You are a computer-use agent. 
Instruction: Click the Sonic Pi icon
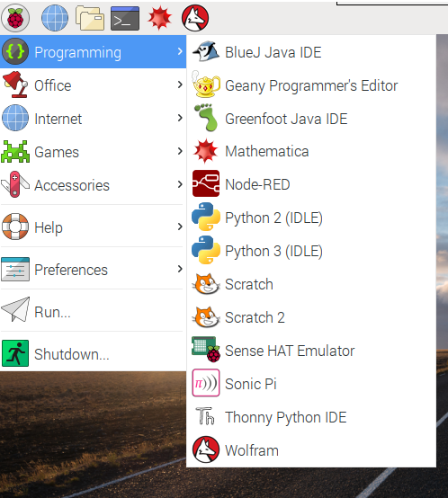[206, 383]
